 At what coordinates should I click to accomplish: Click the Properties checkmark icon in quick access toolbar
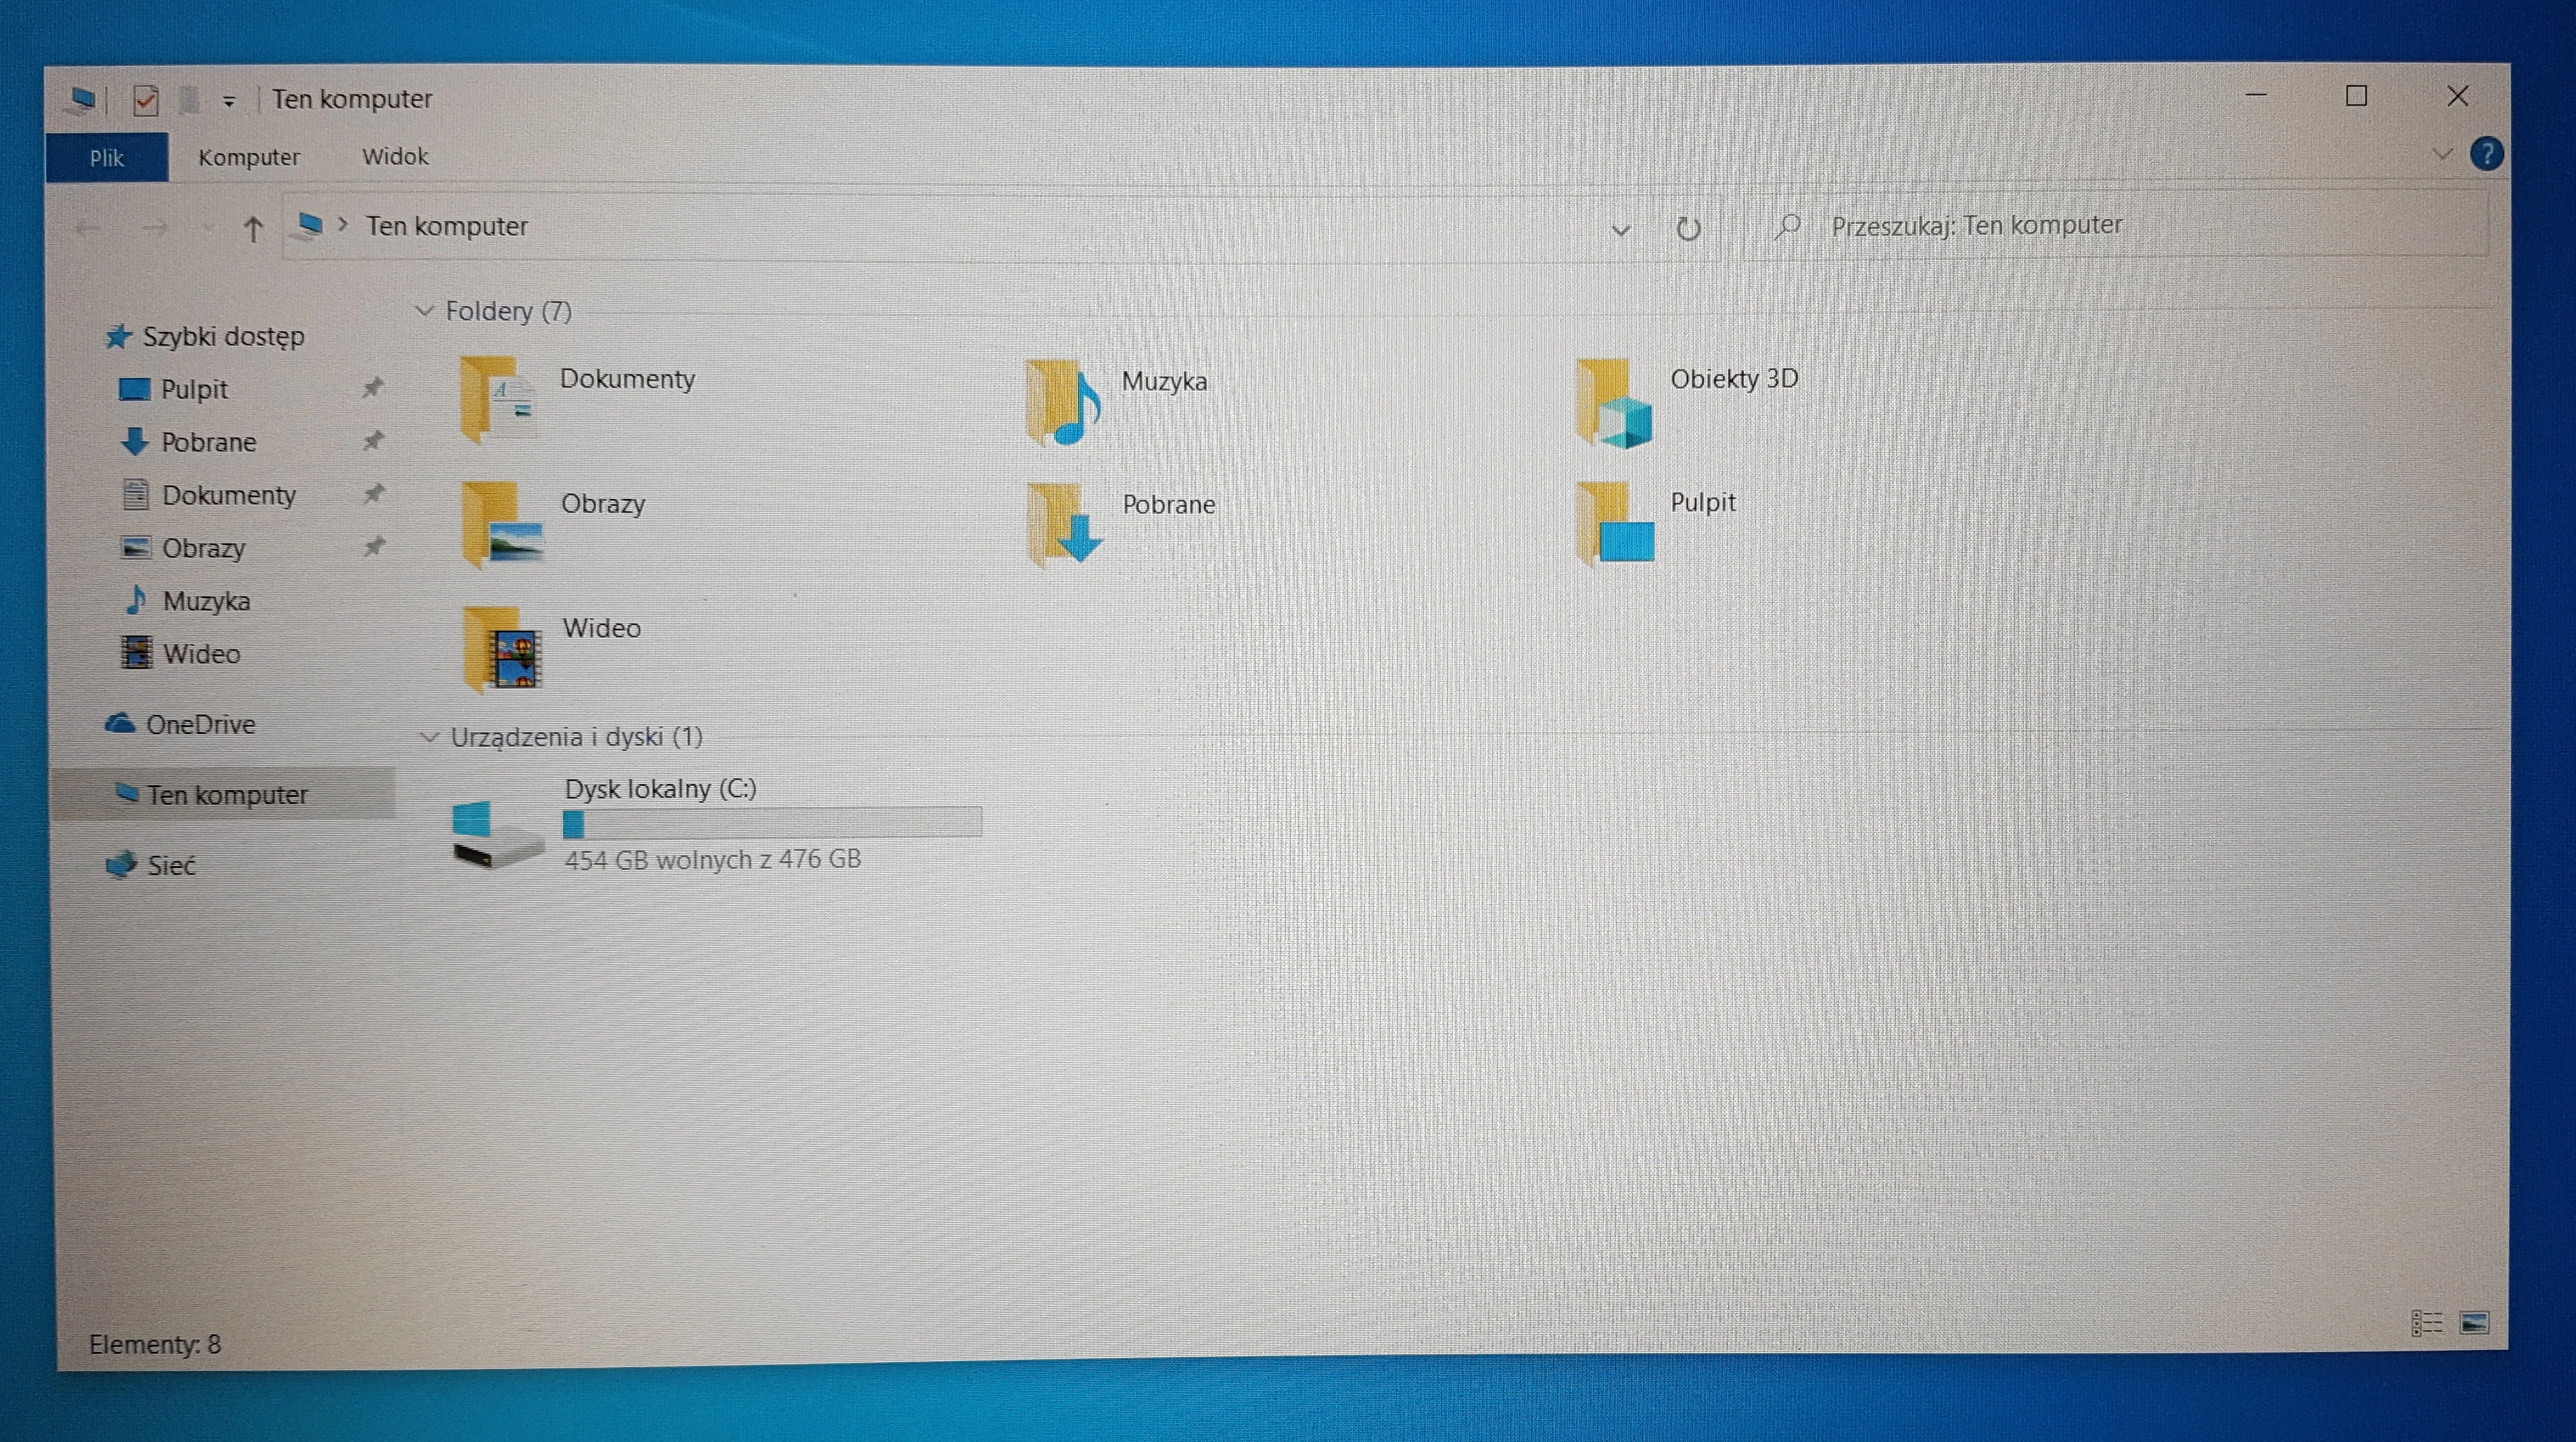pos(145,99)
